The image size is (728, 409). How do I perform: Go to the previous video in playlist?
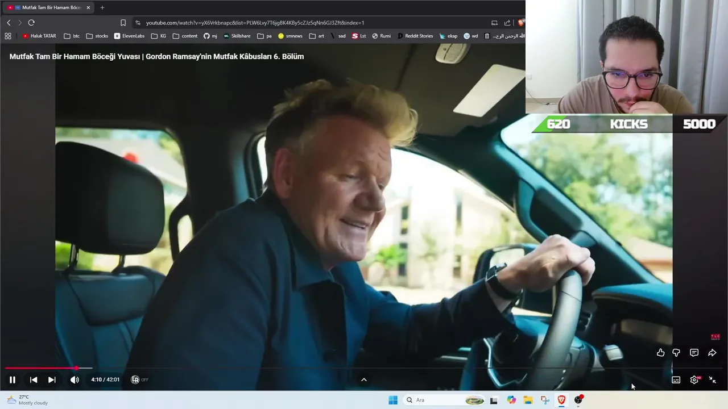pos(34,379)
